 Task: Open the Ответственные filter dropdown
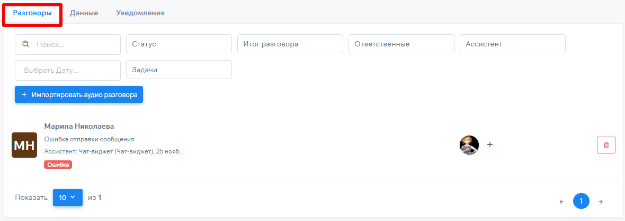[401, 44]
